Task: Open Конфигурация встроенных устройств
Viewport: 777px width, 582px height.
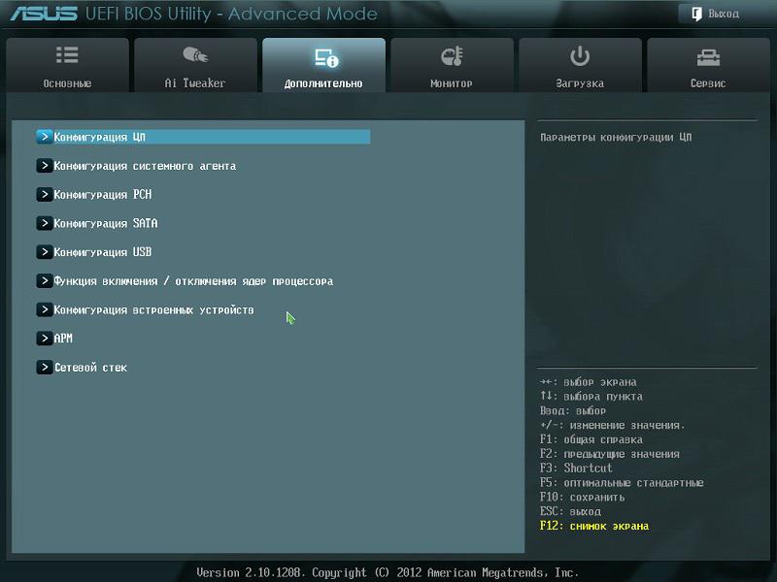Action: click(153, 310)
